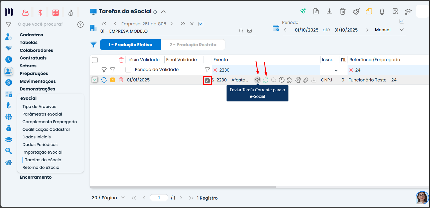Expand the Colaboradores menu
Screen dimensions: 430x208
36,50
